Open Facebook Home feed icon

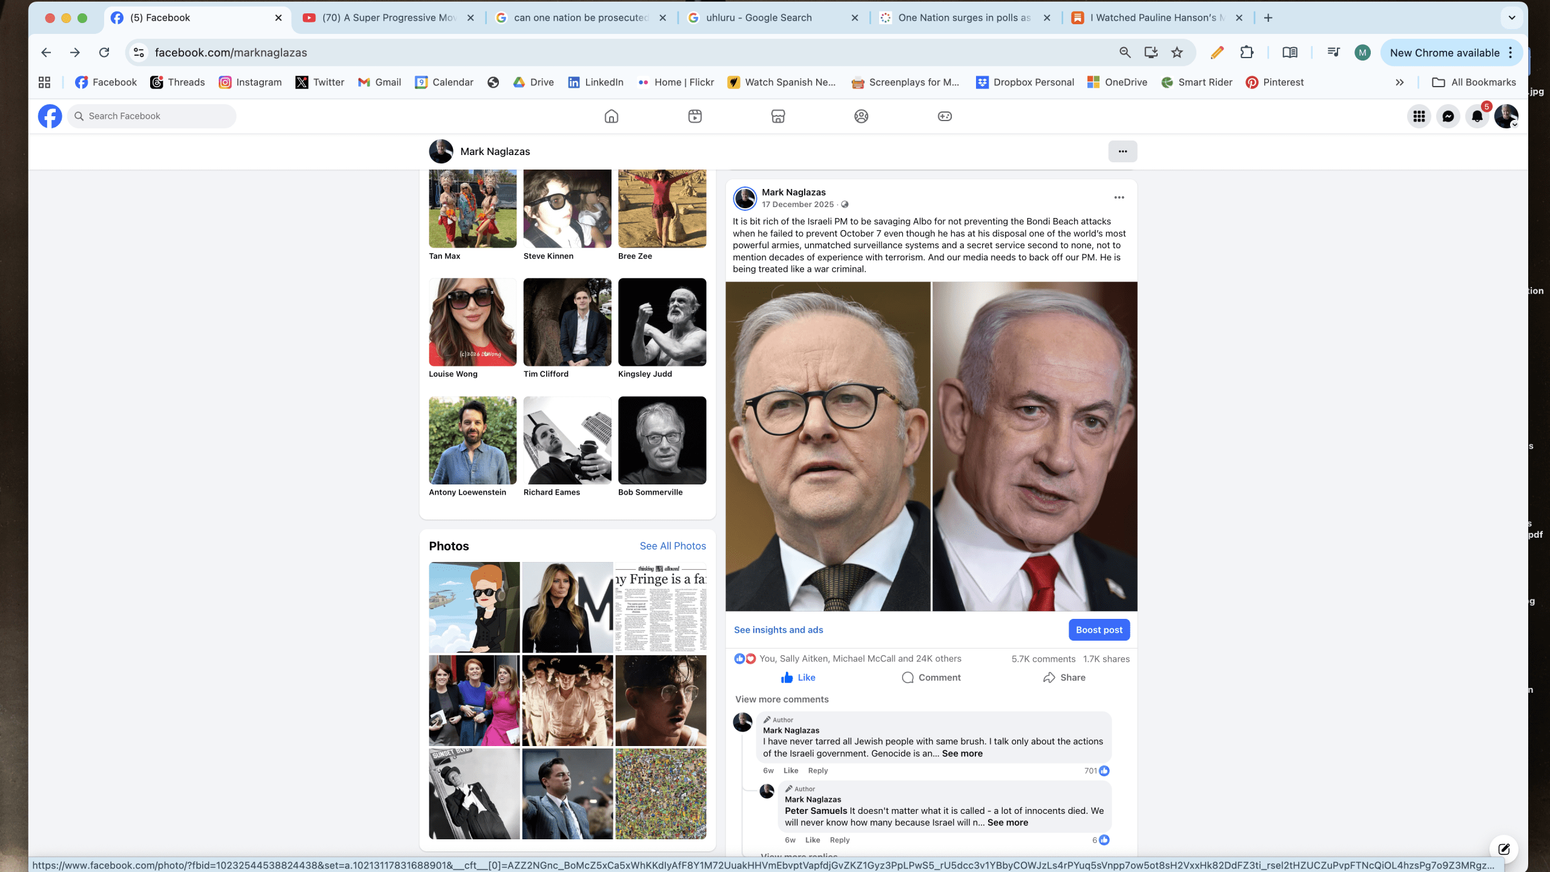tap(612, 116)
